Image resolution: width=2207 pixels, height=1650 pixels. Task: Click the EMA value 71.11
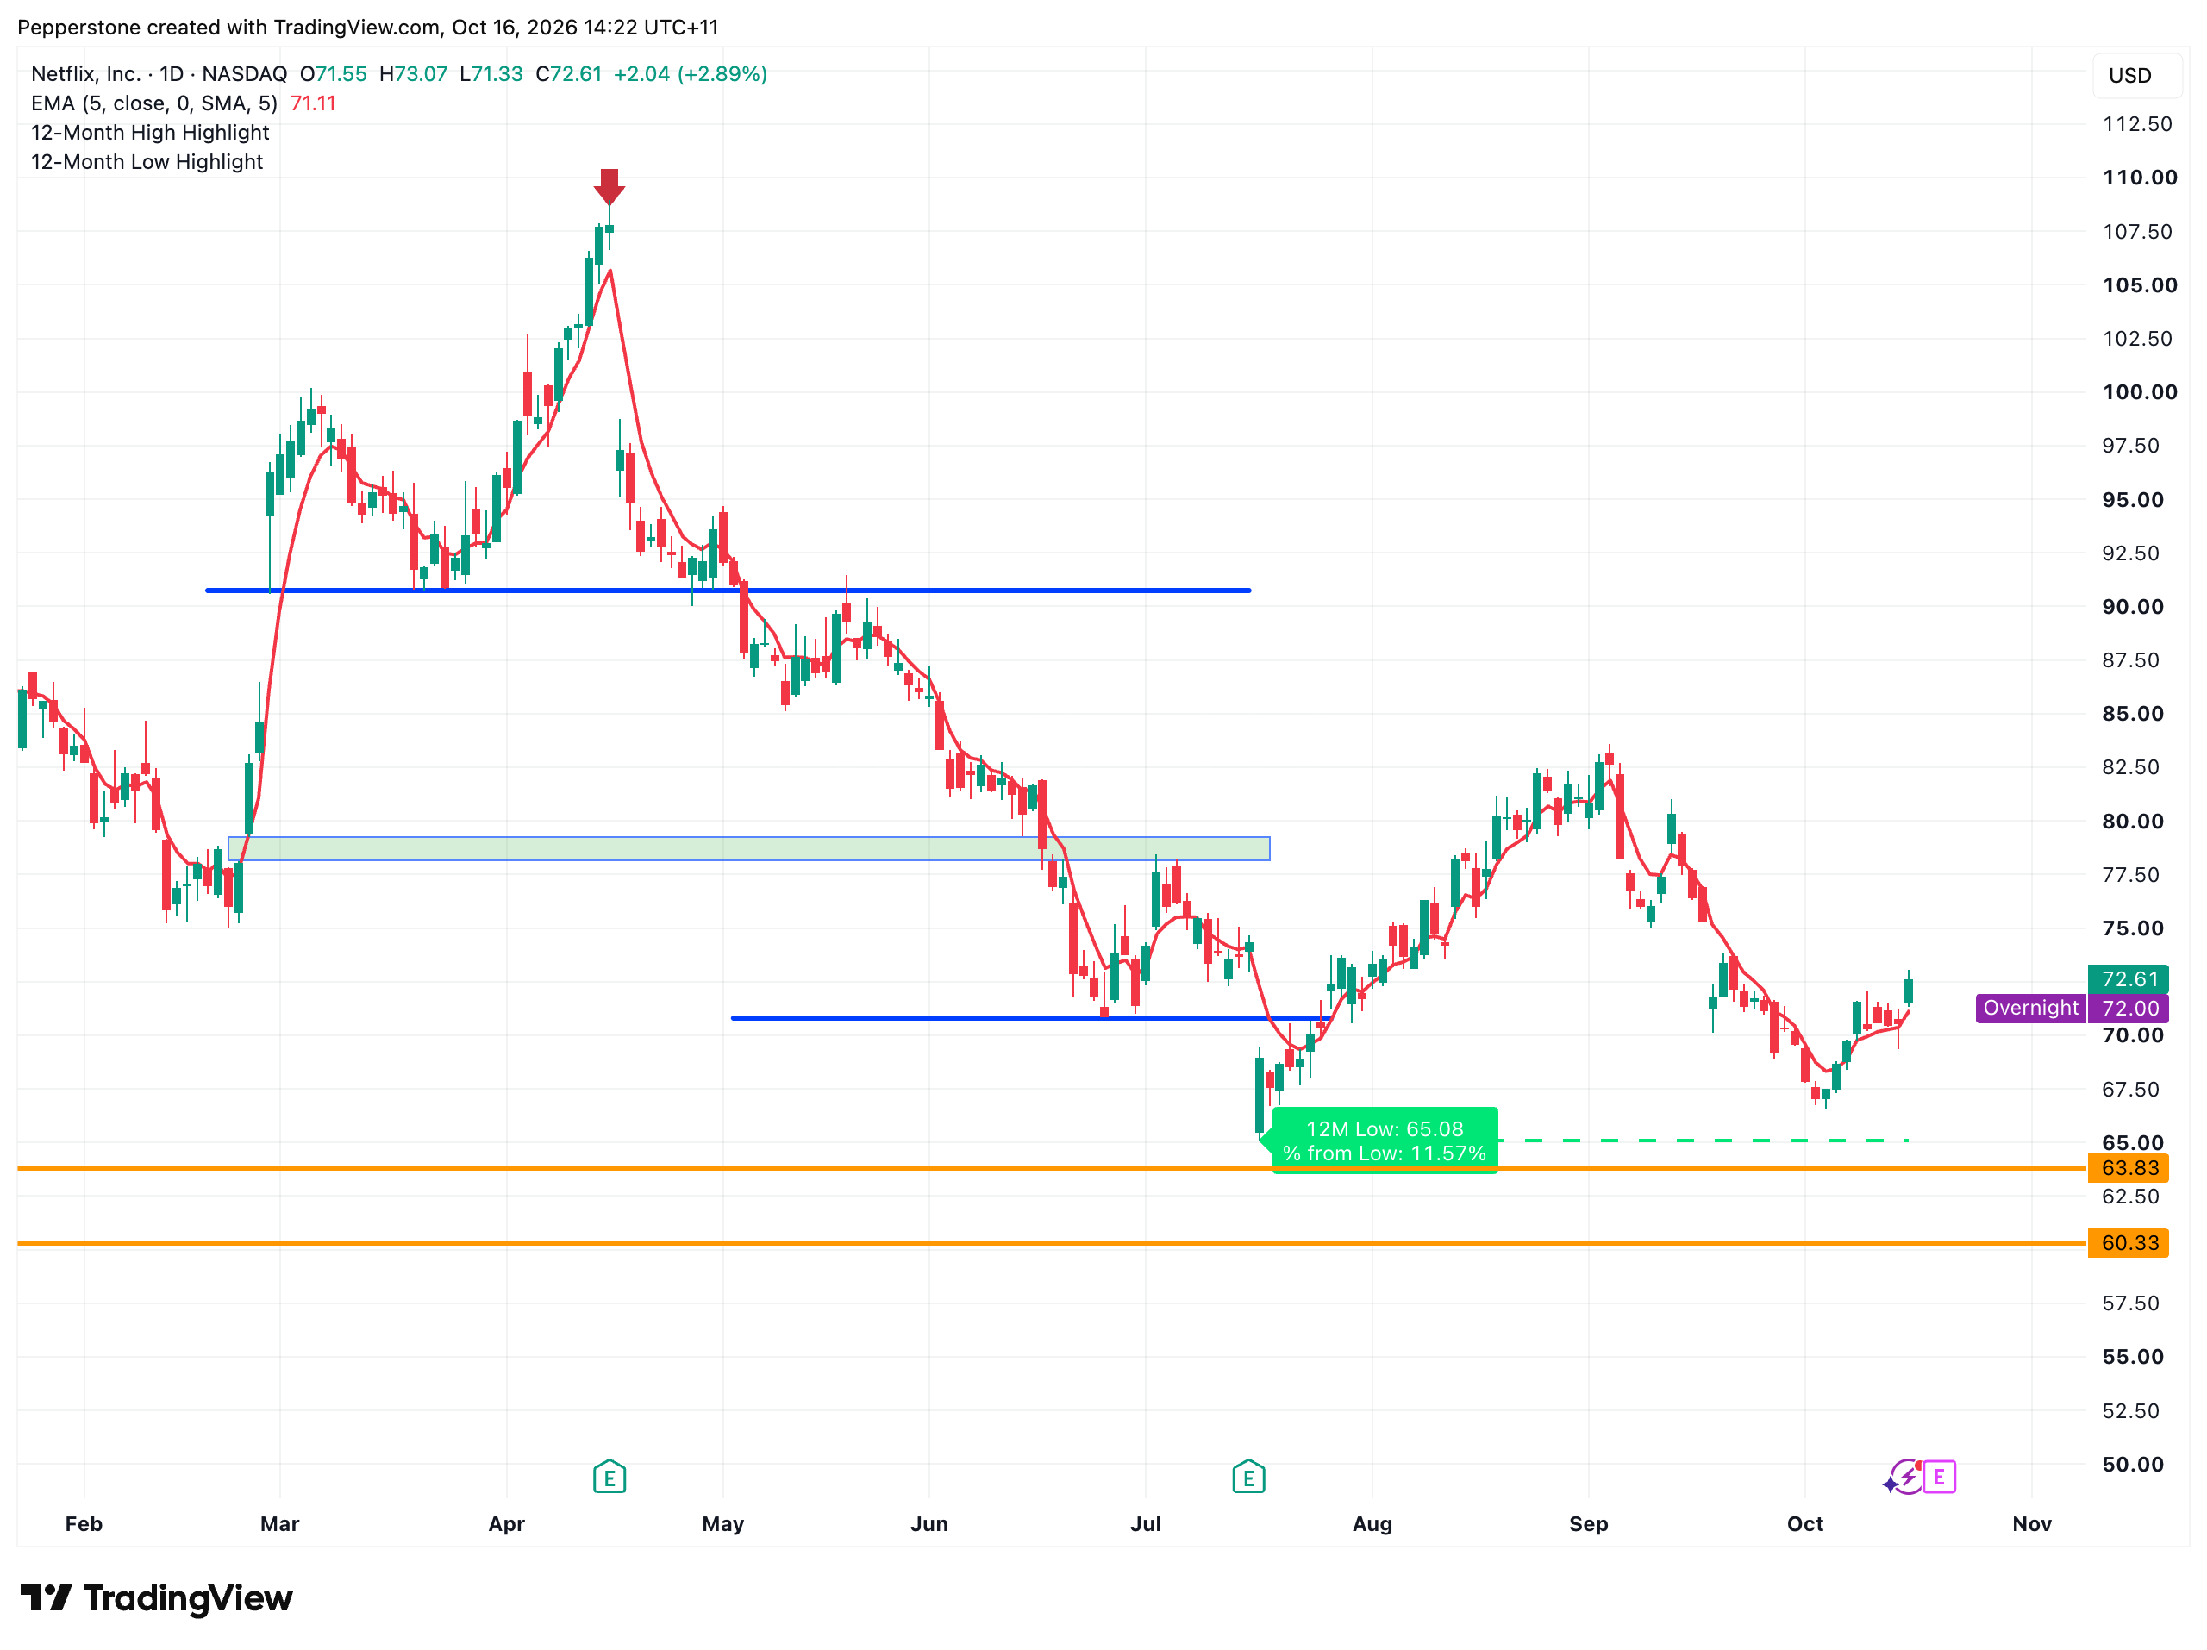[x=313, y=103]
